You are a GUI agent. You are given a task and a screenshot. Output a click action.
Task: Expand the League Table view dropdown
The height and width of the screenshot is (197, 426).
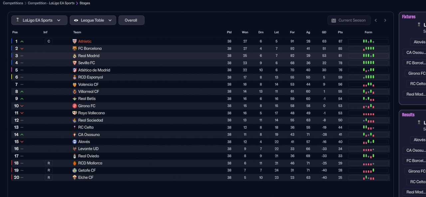(x=93, y=20)
